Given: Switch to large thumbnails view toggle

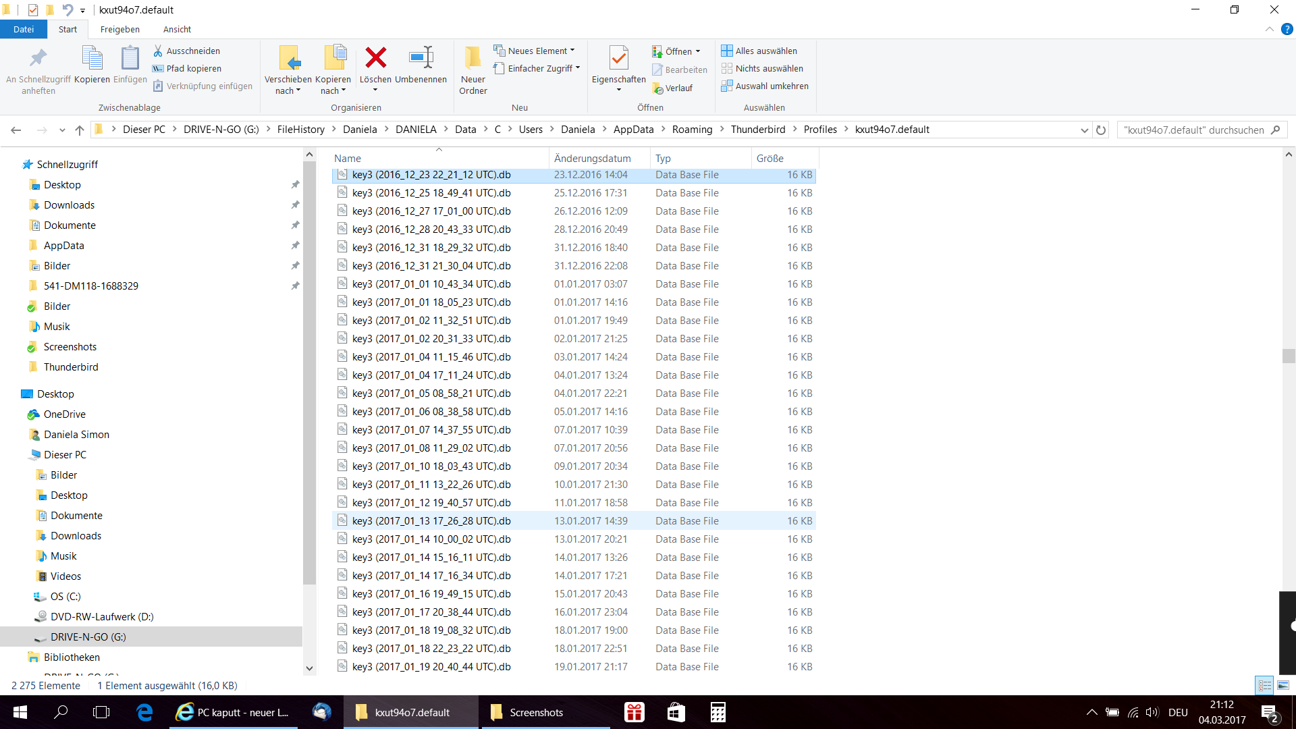Looking at the screenshot, I should coord(1283,685).
